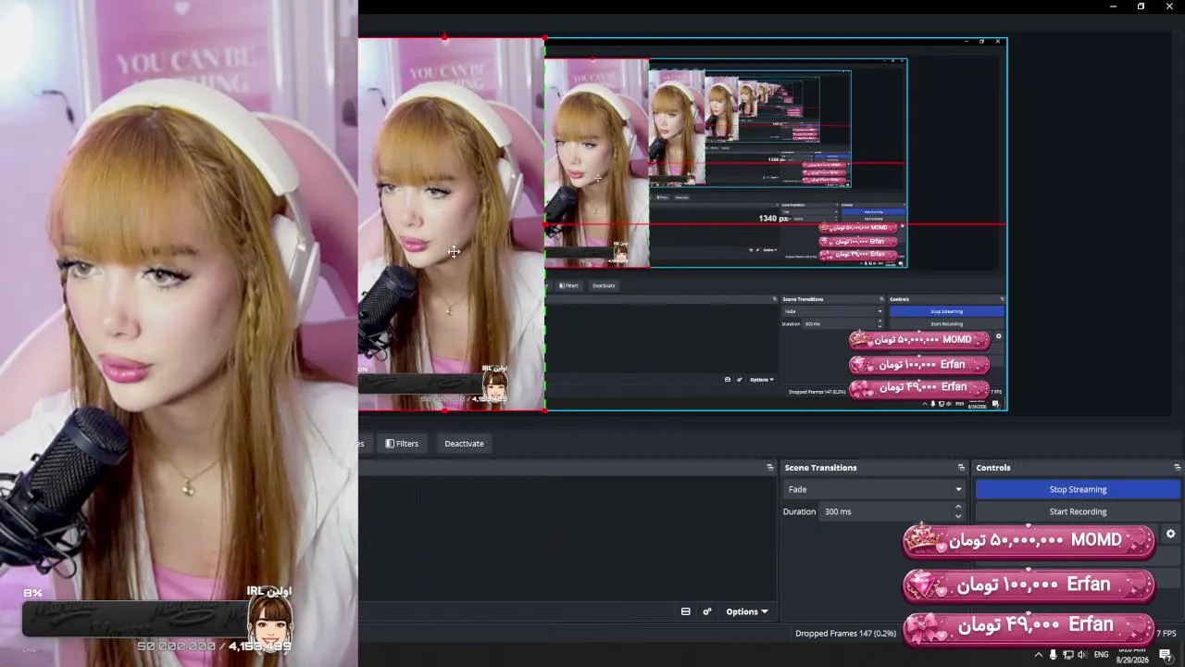Image resolution: width=1185 pixels, height=667 pixels.
Task: Restore down the OBS window
Action: click(x=1141, y=6)
